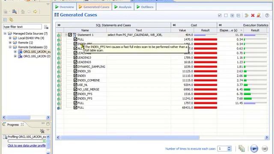Sort by the Elapse...e (s) column header
Image resolution: width=274 pixels, height=154 pixels.
pos(230,30)
